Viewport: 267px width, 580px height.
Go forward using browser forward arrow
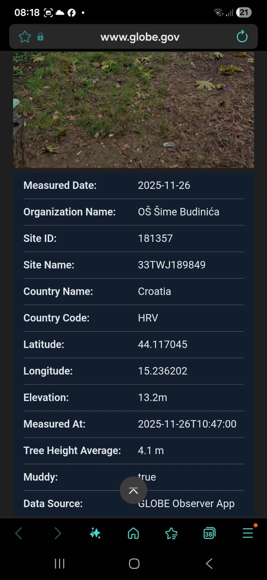[57, 533]
